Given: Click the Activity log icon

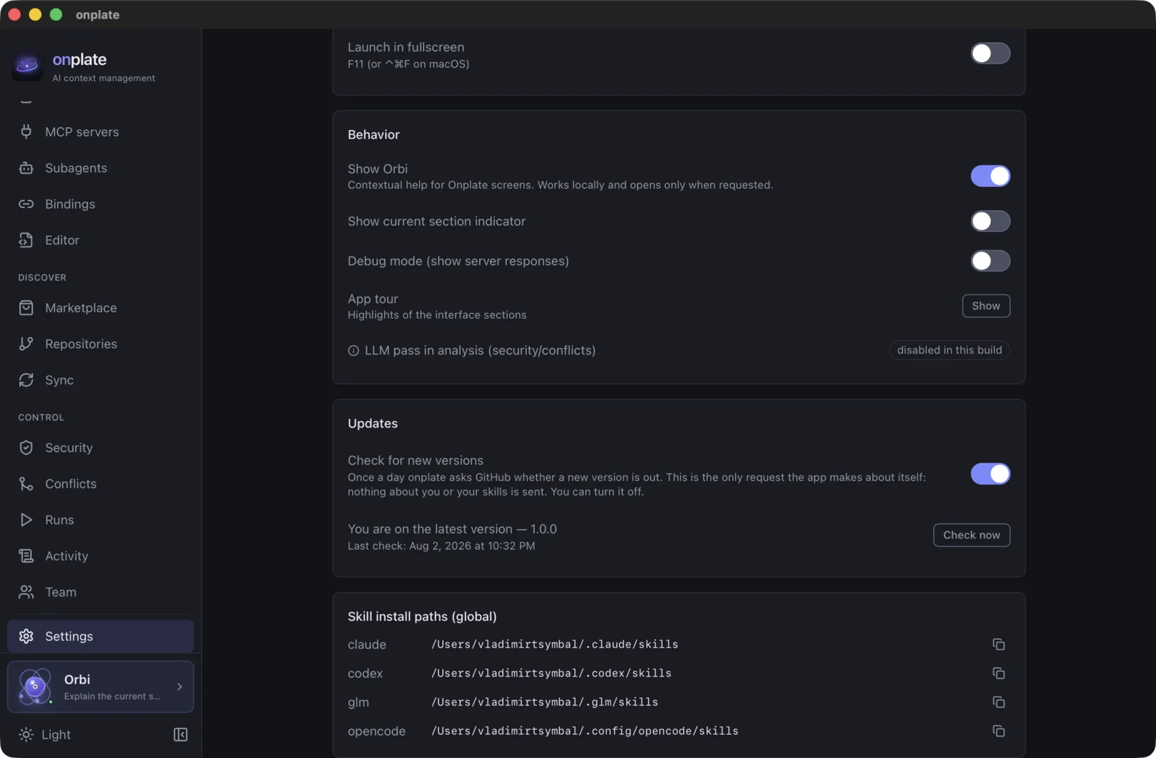Looking at the screenshot, I should point(26,557).
